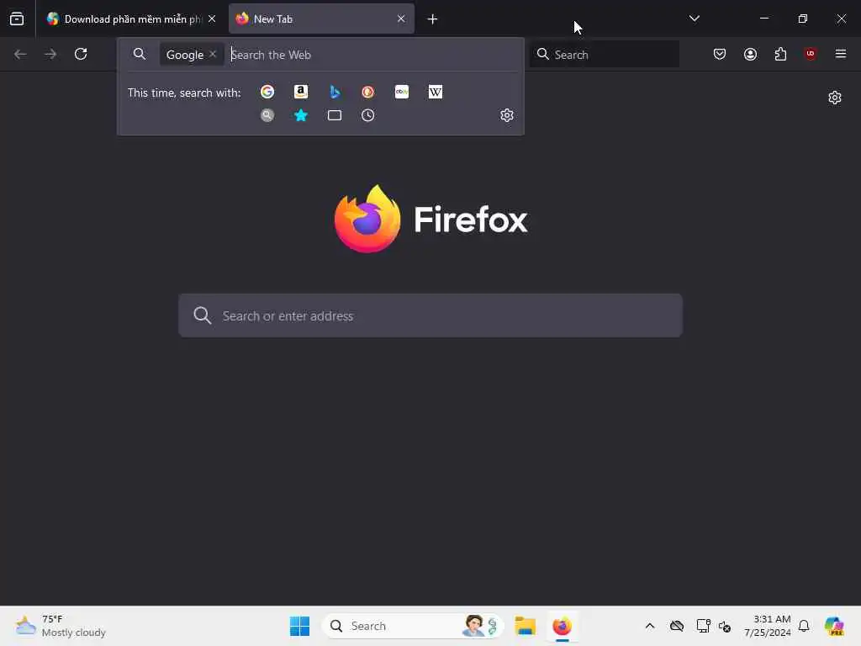Remove the Google search mode chip

tap(213, 54)
